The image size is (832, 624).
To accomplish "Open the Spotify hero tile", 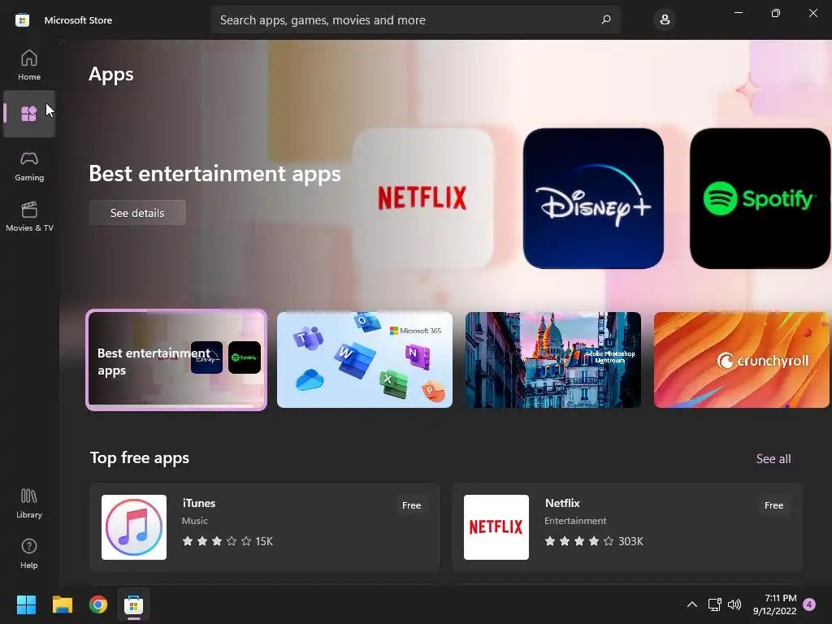I will (x=760, y=198).
